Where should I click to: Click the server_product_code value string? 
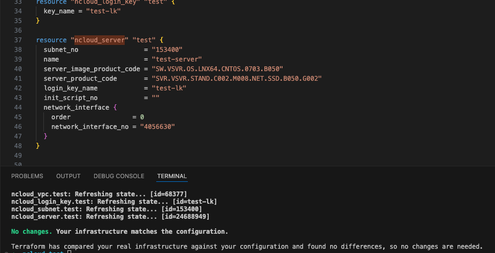tap(237, 79)
